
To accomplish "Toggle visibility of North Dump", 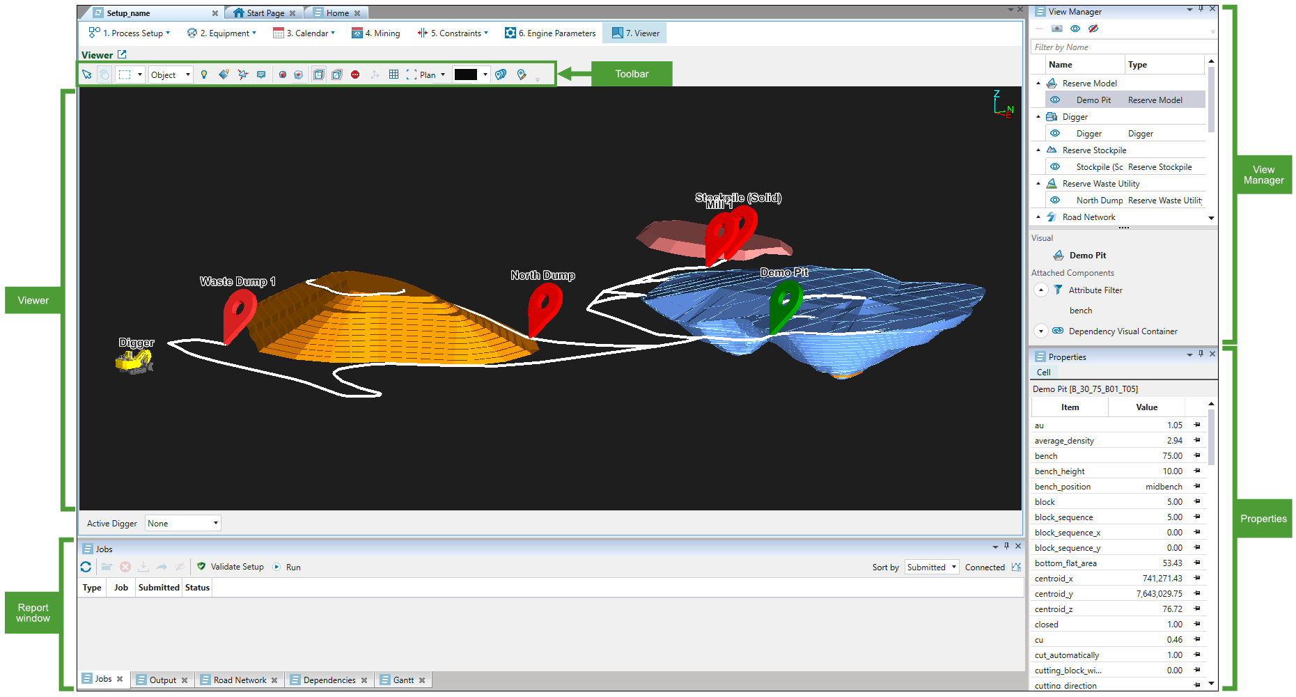I will tap(1055, 200).
